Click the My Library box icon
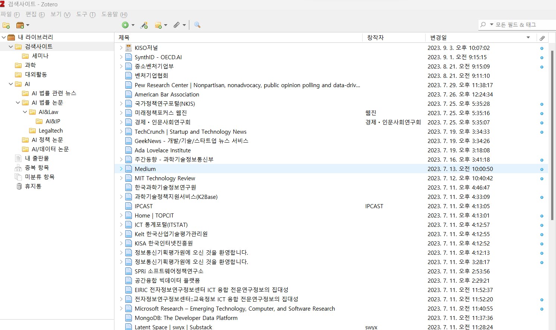556x330 pixels. (11, 37)
